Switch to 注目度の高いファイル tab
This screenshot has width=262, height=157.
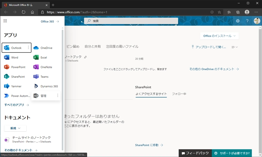point(122,46)
